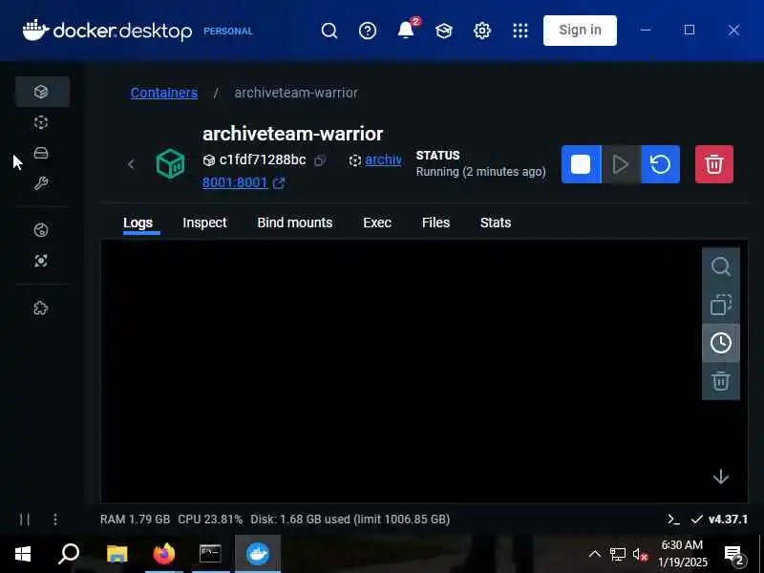
Task: Switch to the Exec tab
Action: tap(377, 223)
